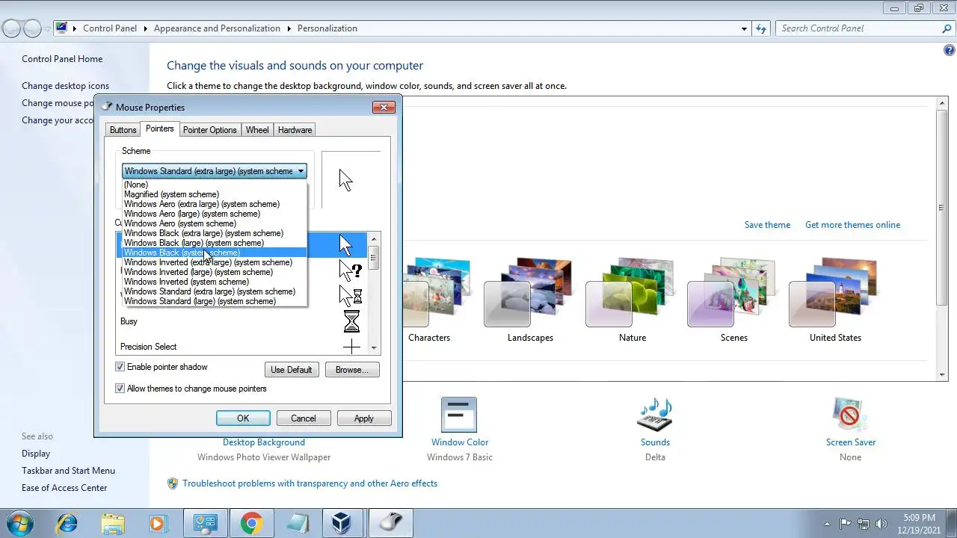
Task: Switch to Wheel tab
Action: [x=257, y=130]
